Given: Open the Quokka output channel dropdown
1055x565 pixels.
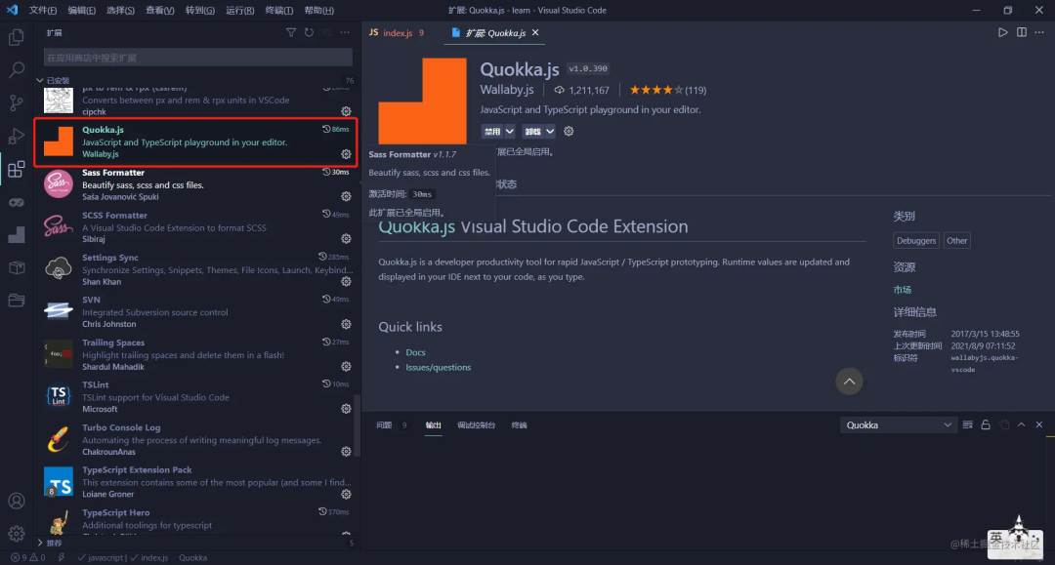Looking at the screenshot, I should [x=899, y=424].
